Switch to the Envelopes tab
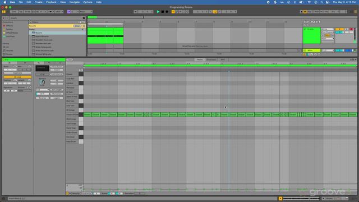 click(x=211, y=59)
